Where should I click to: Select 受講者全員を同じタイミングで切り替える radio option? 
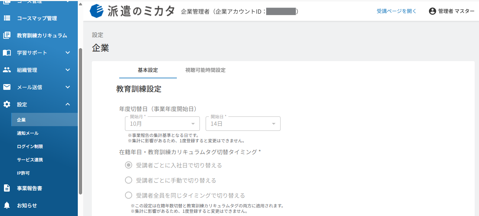click(x=128, y=196)
